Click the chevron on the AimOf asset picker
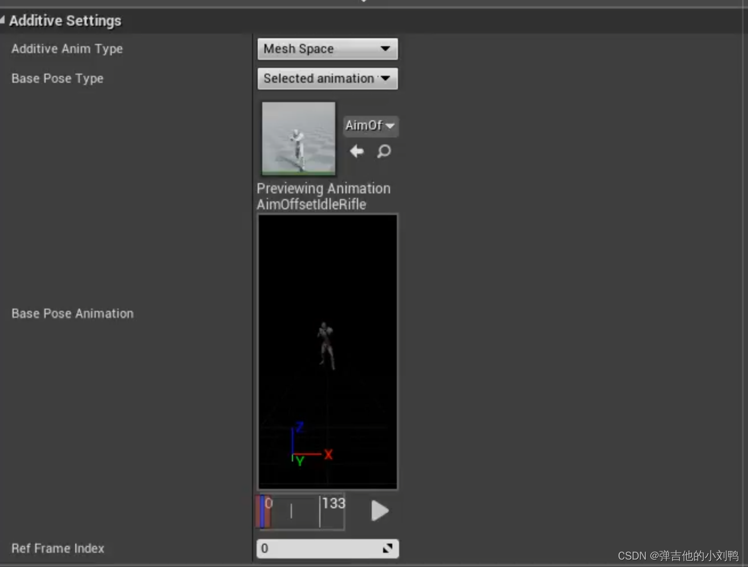The image size is (748, 567). 391,126
